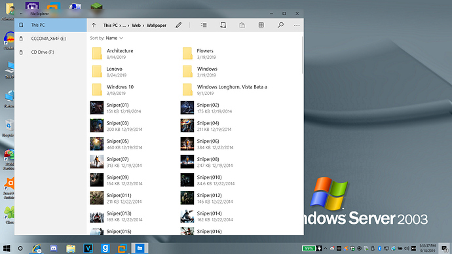Click the back arrow in title bar
Viewport: 452px width, 254px height.
pyautogui.click(x=21, y=14)
